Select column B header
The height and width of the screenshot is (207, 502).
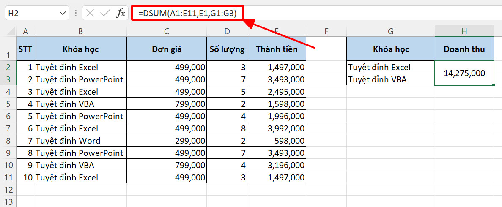[x=80, y=31]
